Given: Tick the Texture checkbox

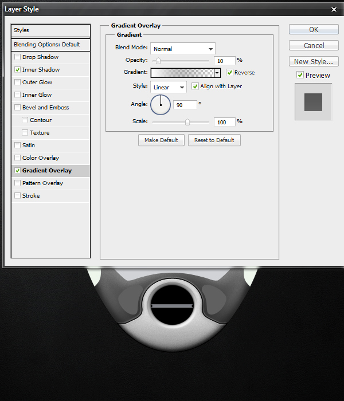Looking at the screenshot, I should pyautogui.click(x=25, y=132).
